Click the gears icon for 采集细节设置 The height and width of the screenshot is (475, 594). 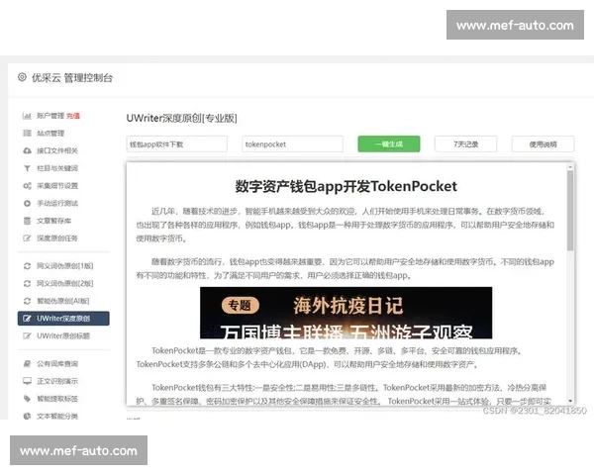27,186
